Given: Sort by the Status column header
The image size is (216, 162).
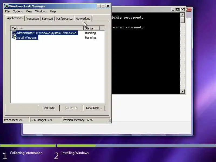Looking at the screenshot, I should pyautogui.click(x=92, y=28).
